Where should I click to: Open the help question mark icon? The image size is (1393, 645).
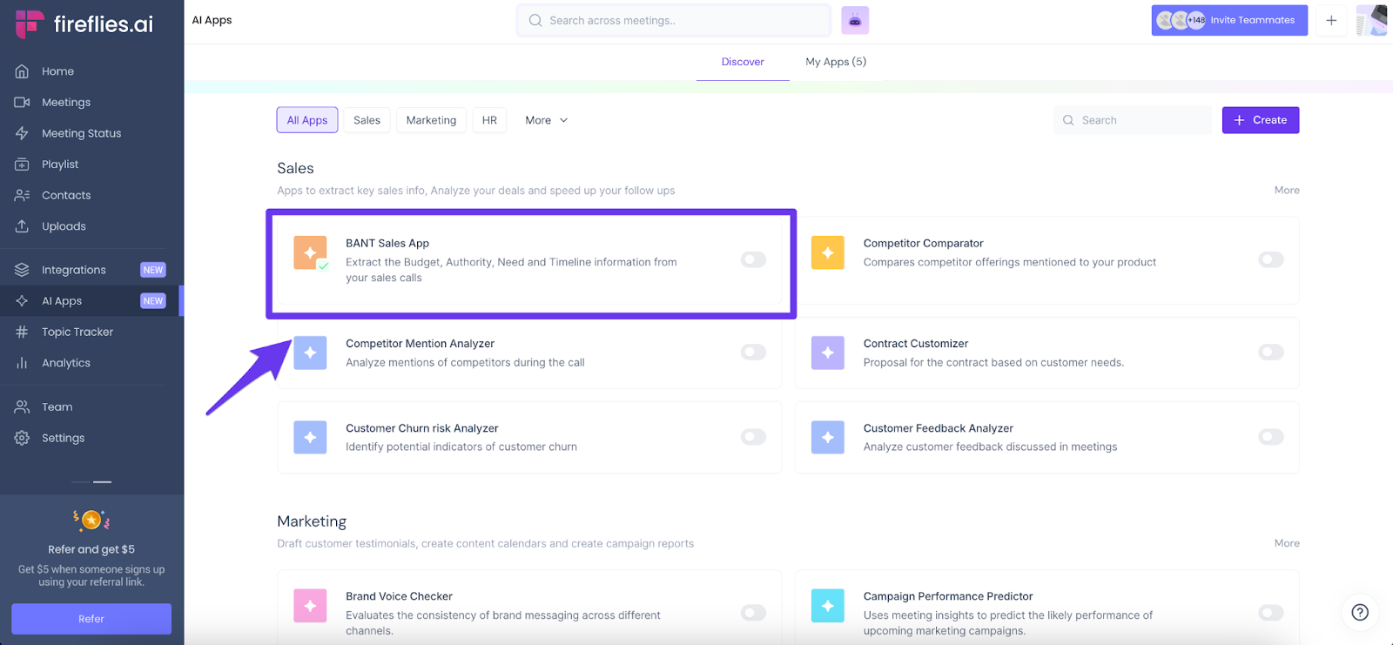(x=1360, y=612)
